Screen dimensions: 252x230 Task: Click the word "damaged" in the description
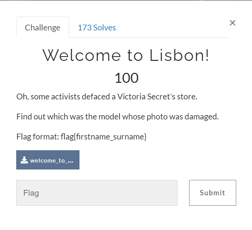[203, 116]
